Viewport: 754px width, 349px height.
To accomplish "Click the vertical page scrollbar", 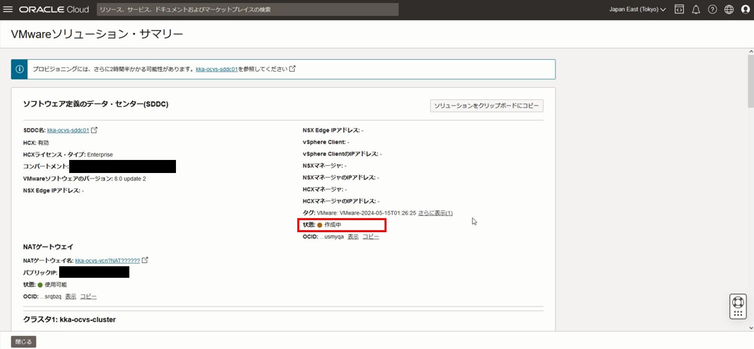I will pyautogui.click(x=750, y=80).
